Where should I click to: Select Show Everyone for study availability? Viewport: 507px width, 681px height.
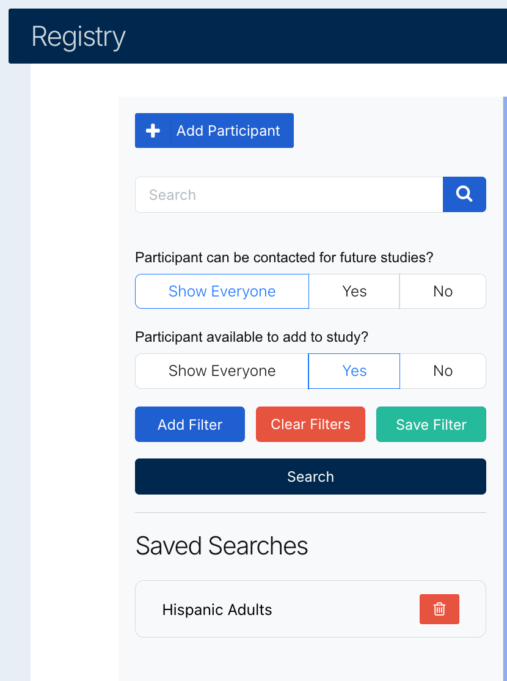[222, 371]
